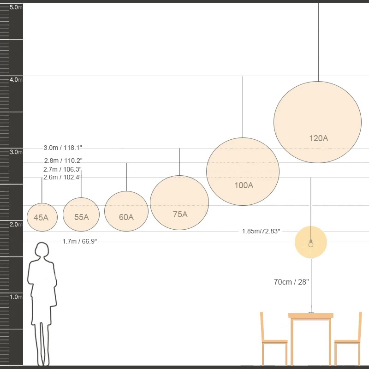Select the 2.8m / 110.2" label

coord(63,161)
